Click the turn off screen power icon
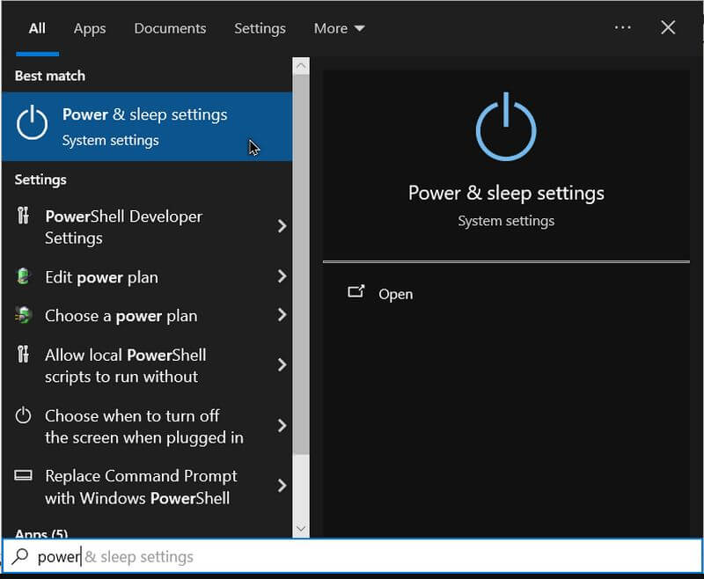704x579 pixels. pos(24,416)
